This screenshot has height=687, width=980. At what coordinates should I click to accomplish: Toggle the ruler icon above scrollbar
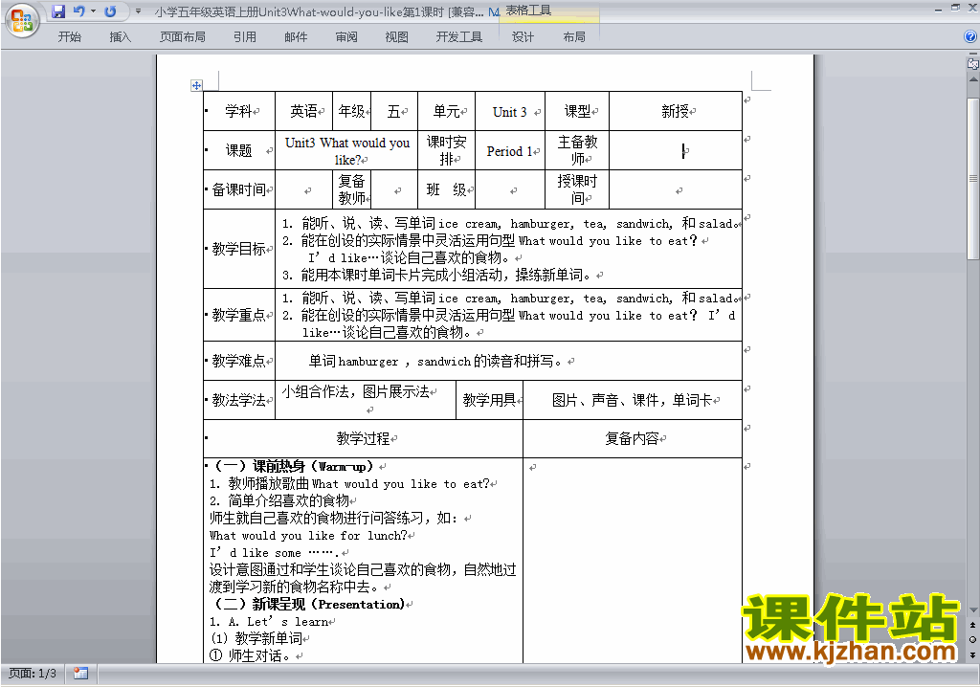(x=972, y=64)
